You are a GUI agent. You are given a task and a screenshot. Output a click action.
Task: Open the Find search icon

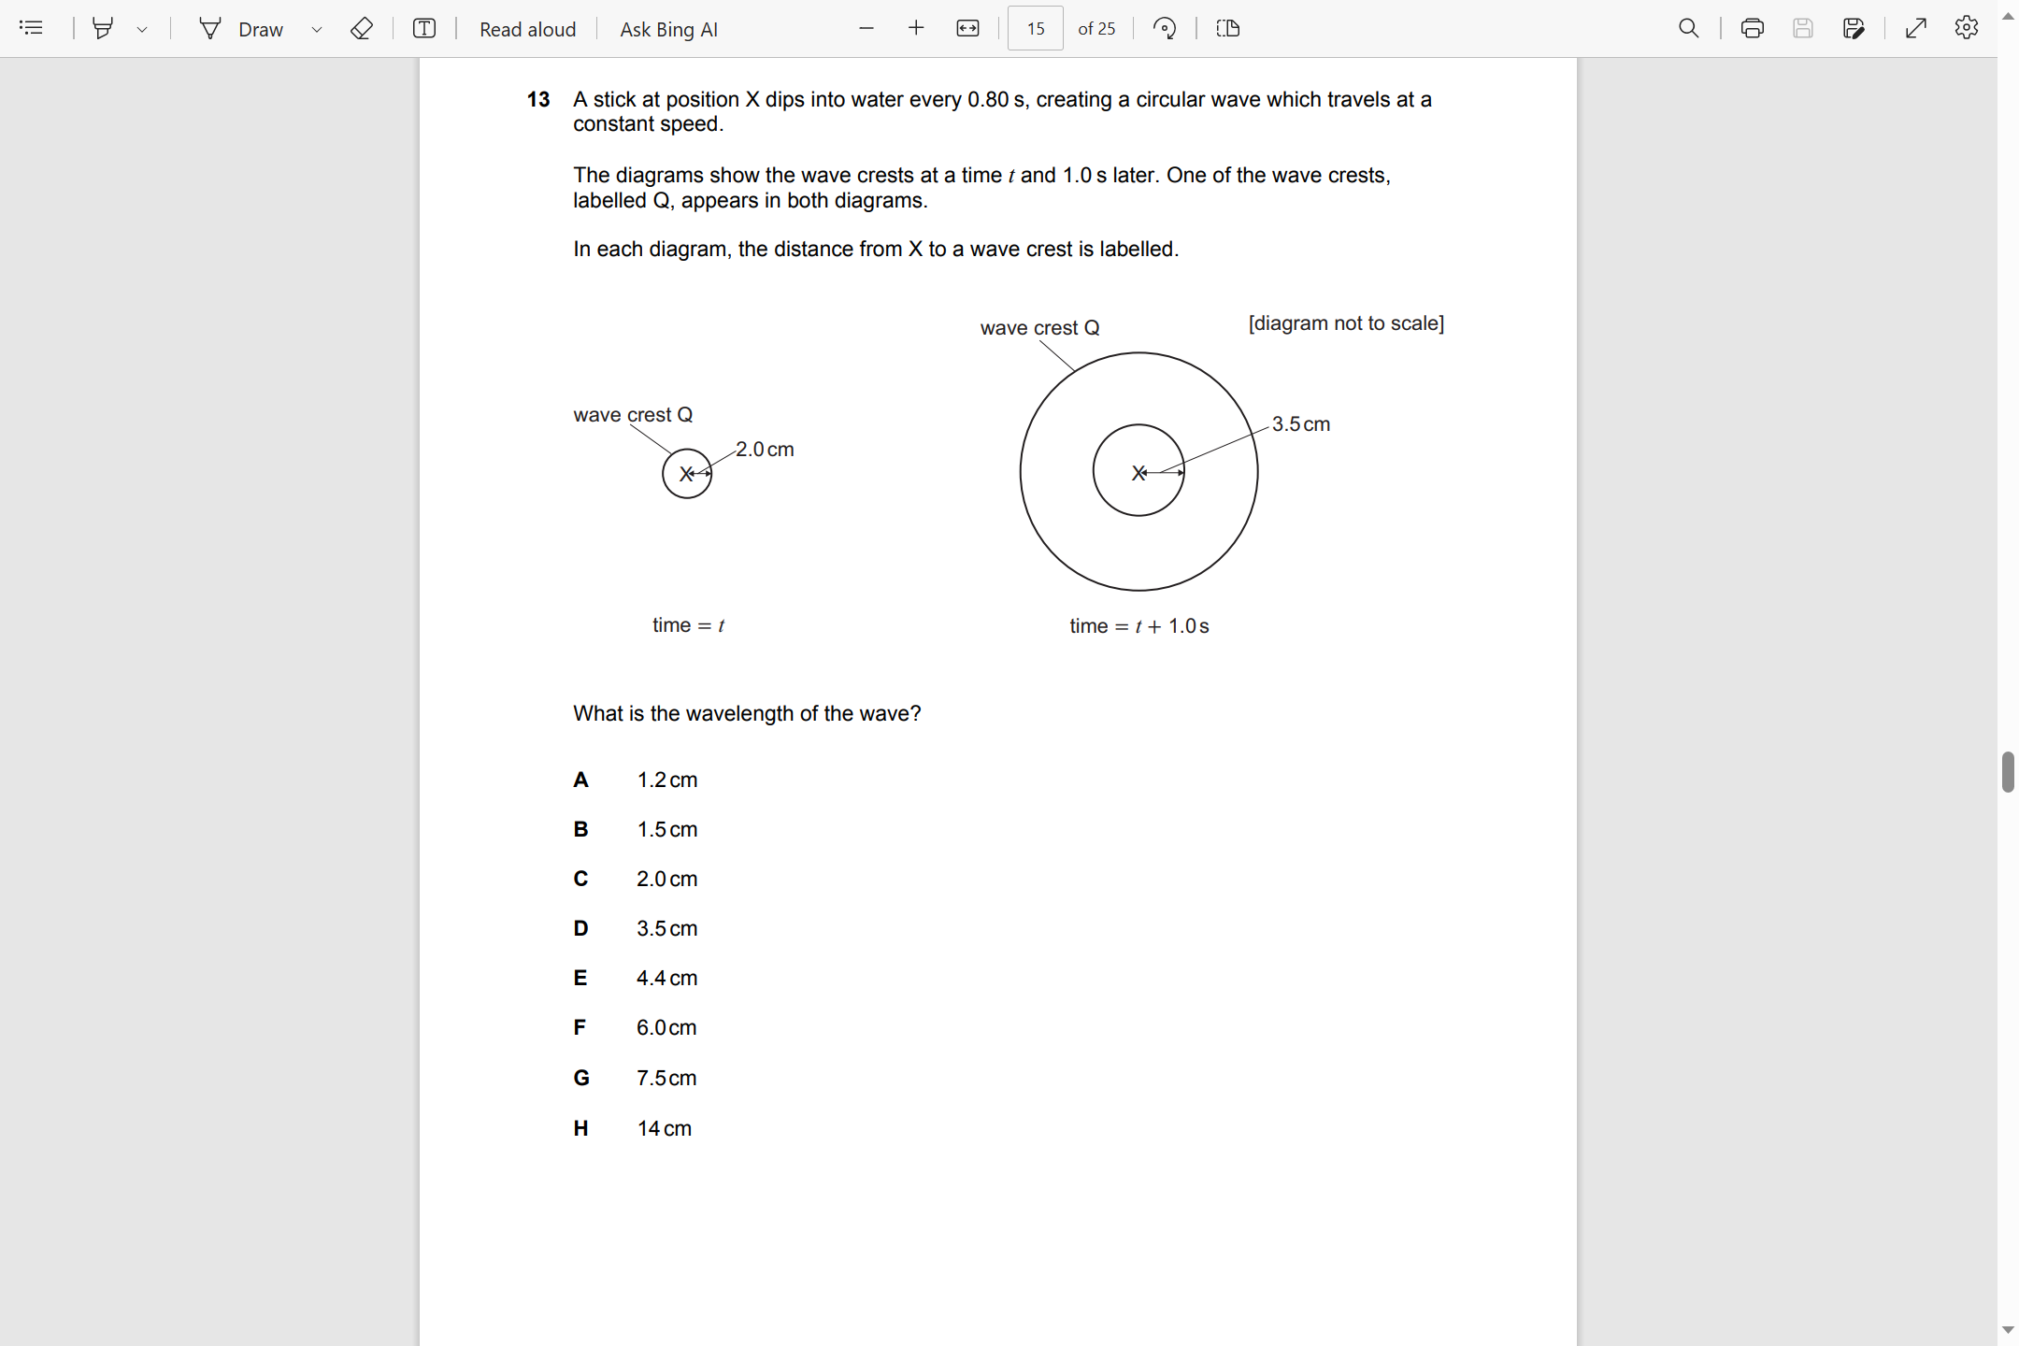[x=1688, y=28]
